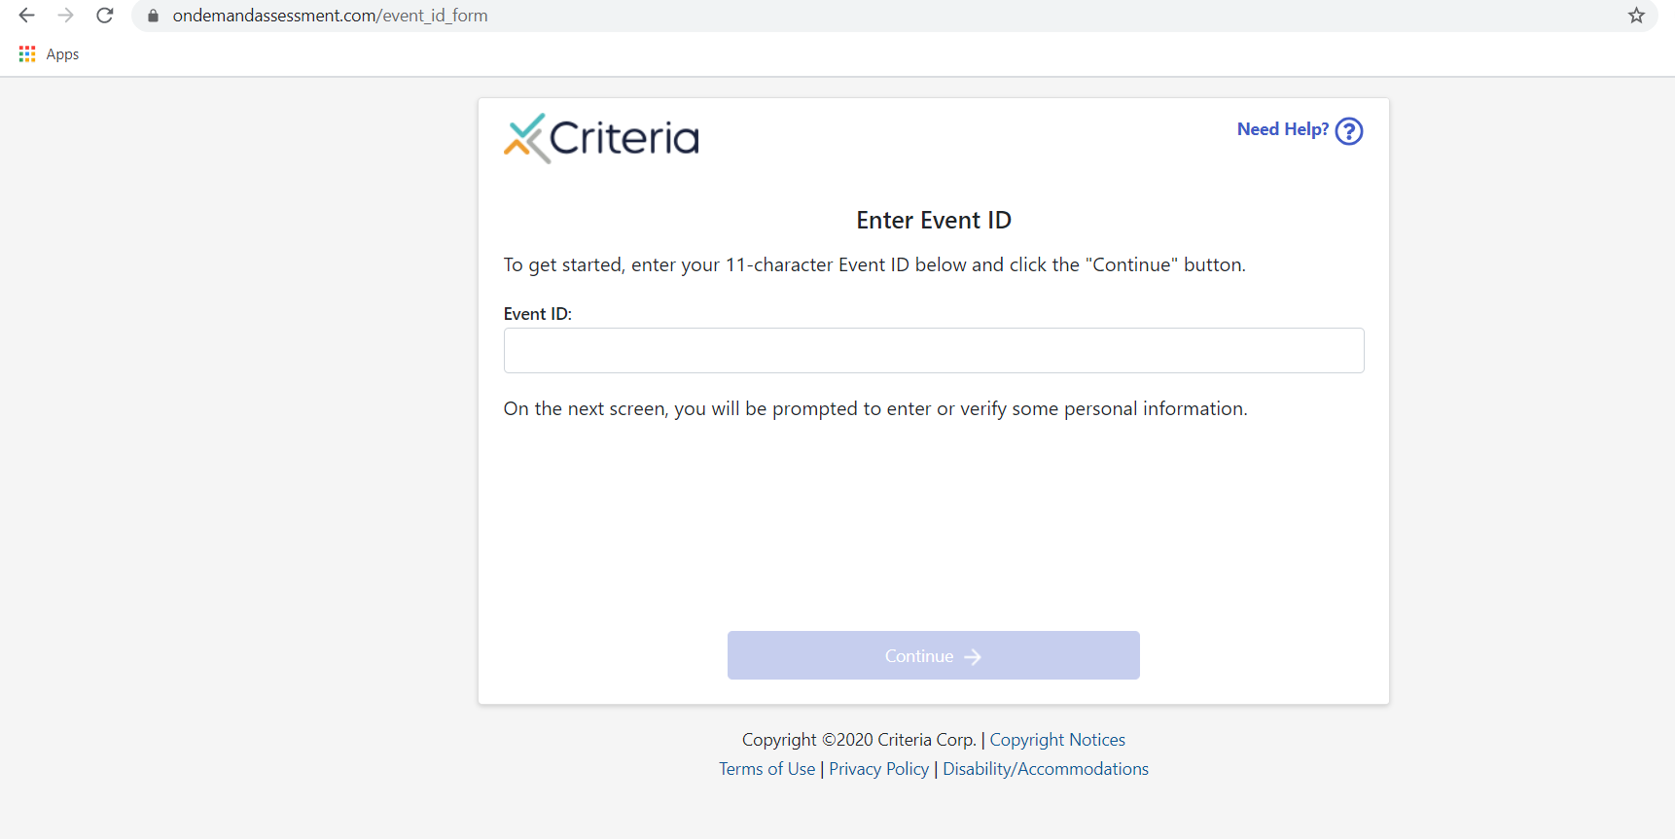
Task: View site info via the lock icon
Action: (x=153, y=16)
